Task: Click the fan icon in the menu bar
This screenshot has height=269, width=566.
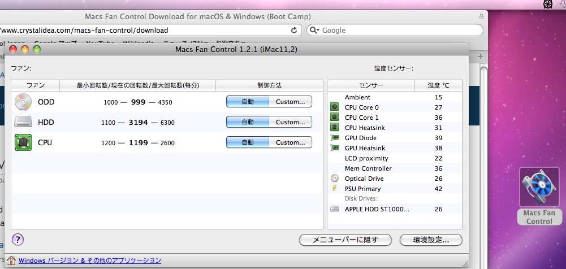Action: point(548,4)
